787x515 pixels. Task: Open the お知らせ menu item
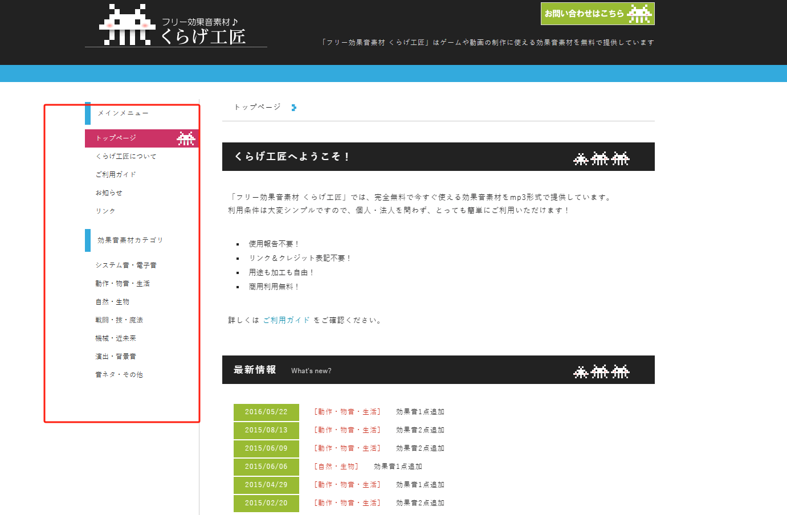[x=109, y=193]
